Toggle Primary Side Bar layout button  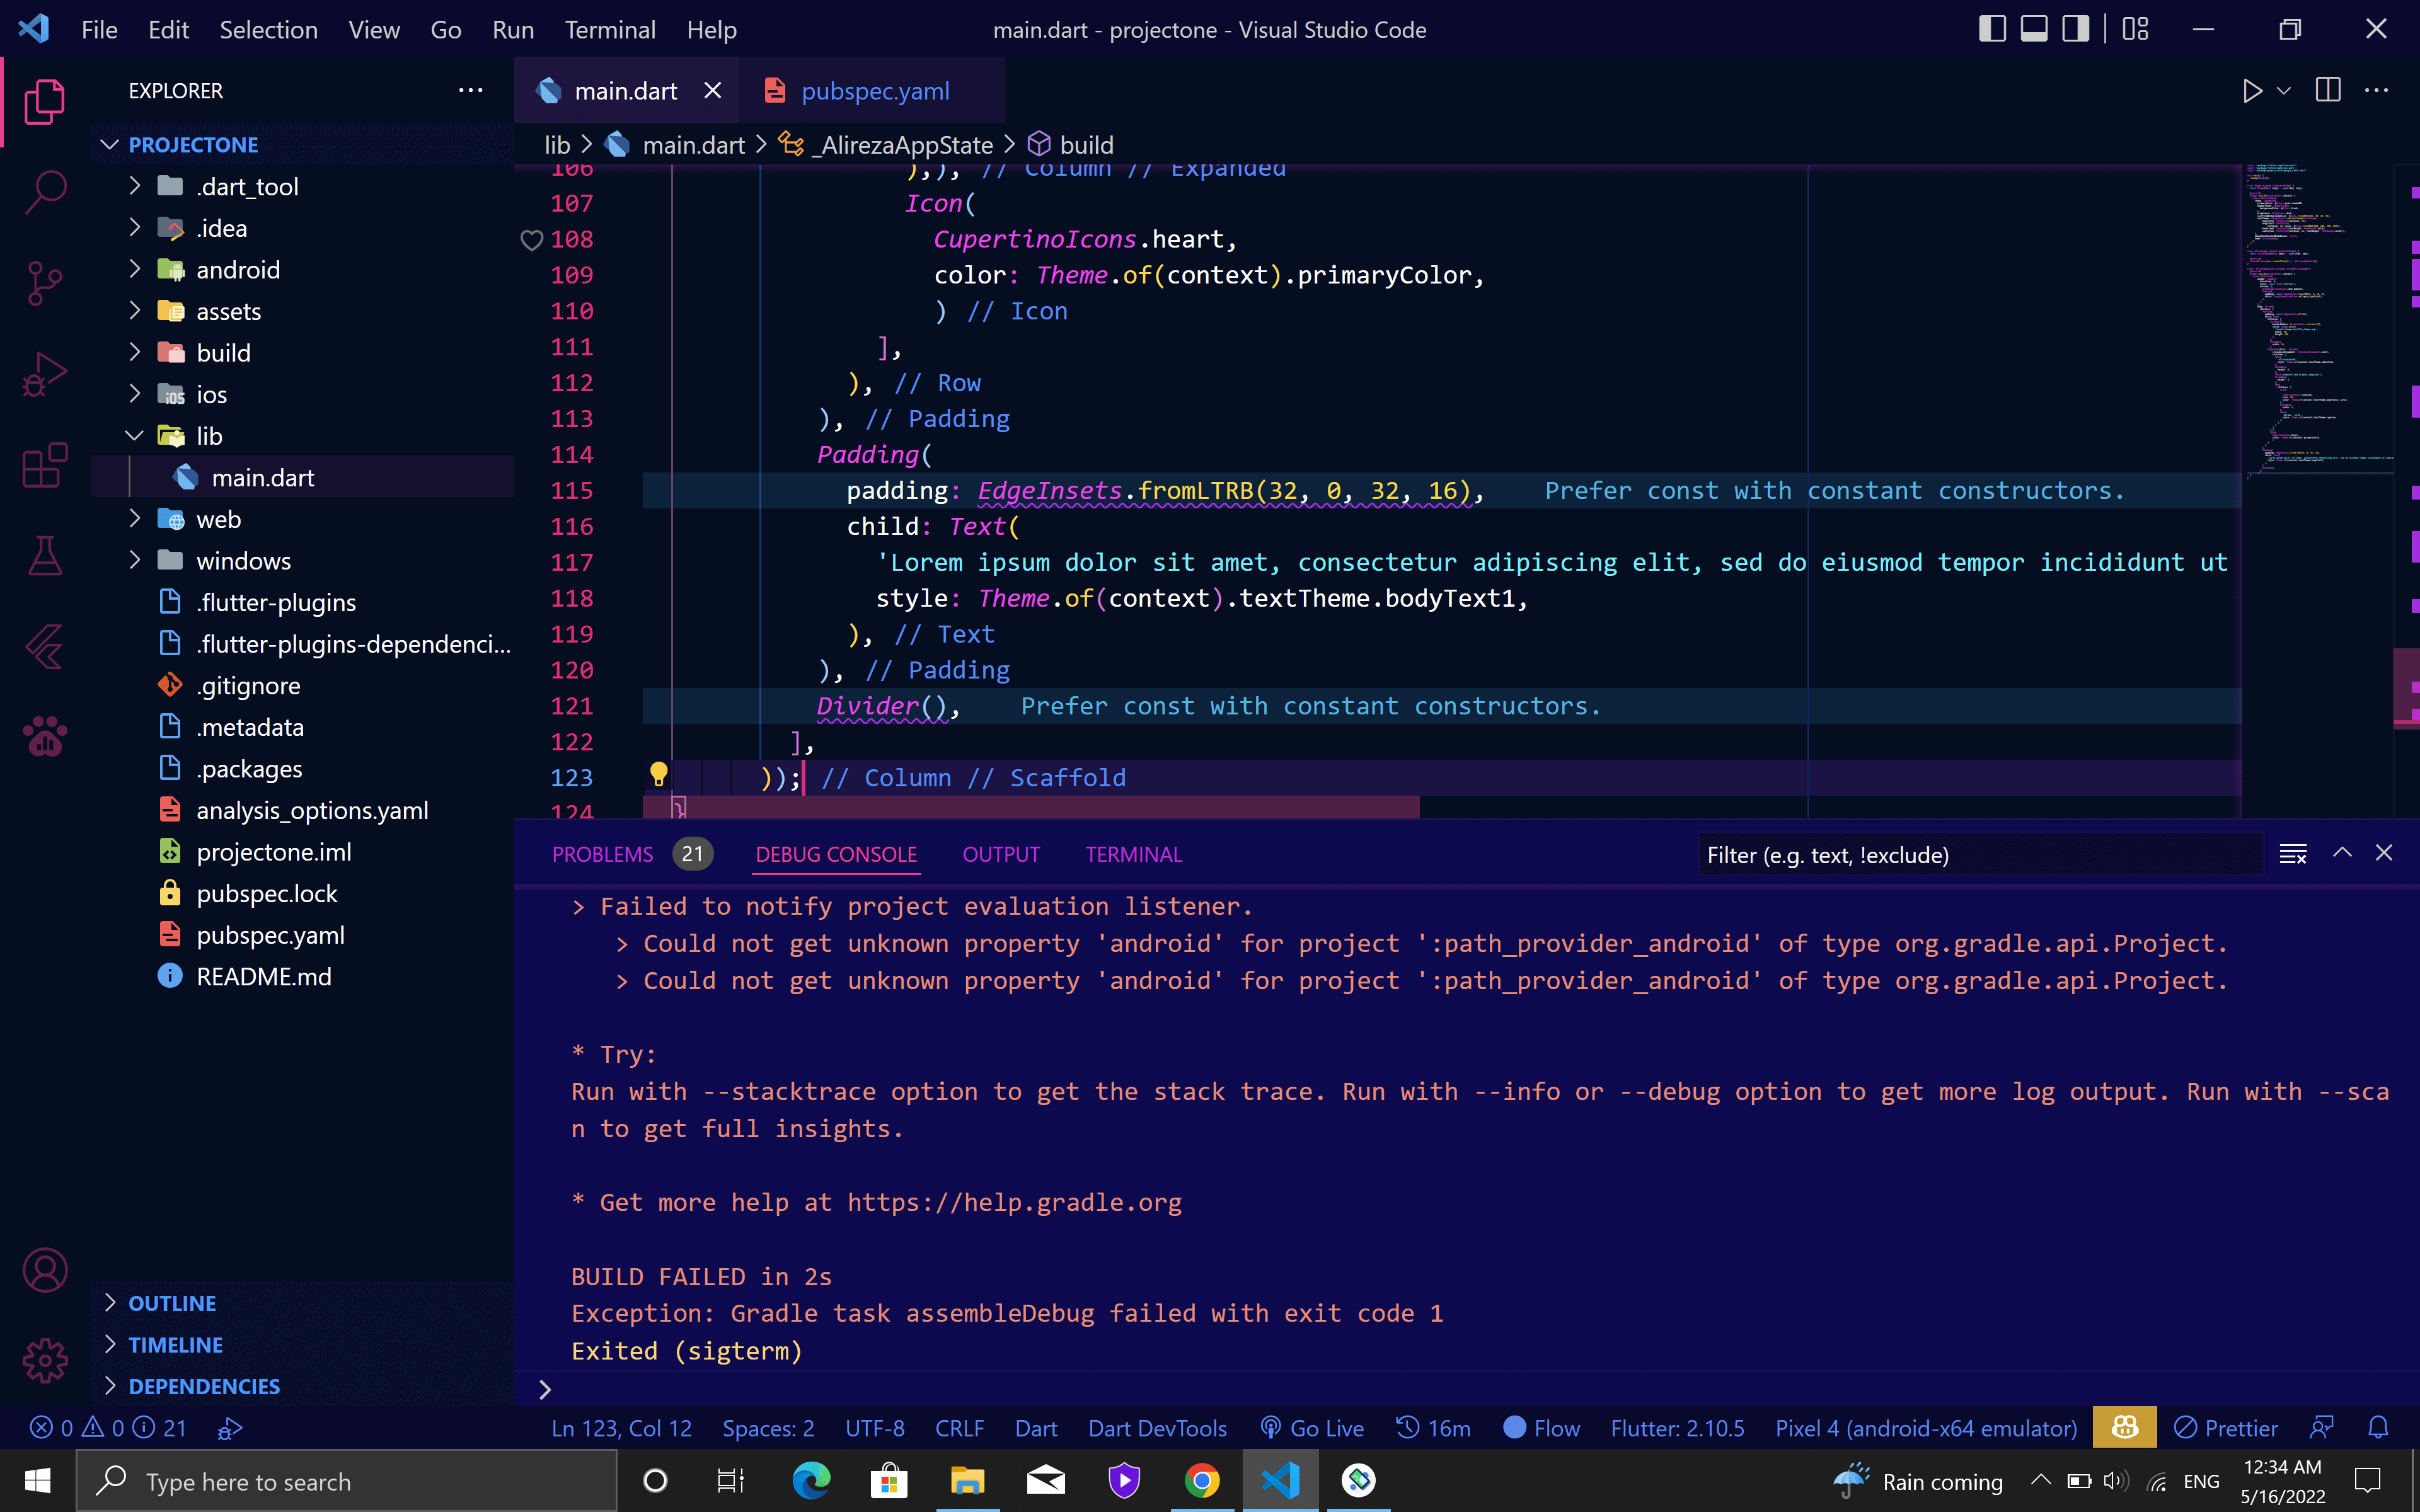coord(1992,29)
